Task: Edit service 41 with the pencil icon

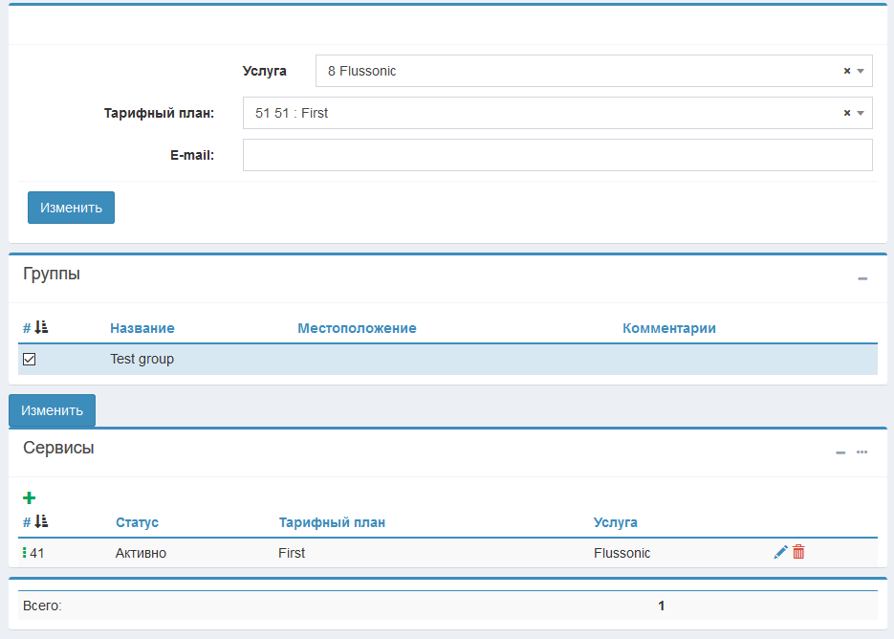Action: tap(780, 552)
